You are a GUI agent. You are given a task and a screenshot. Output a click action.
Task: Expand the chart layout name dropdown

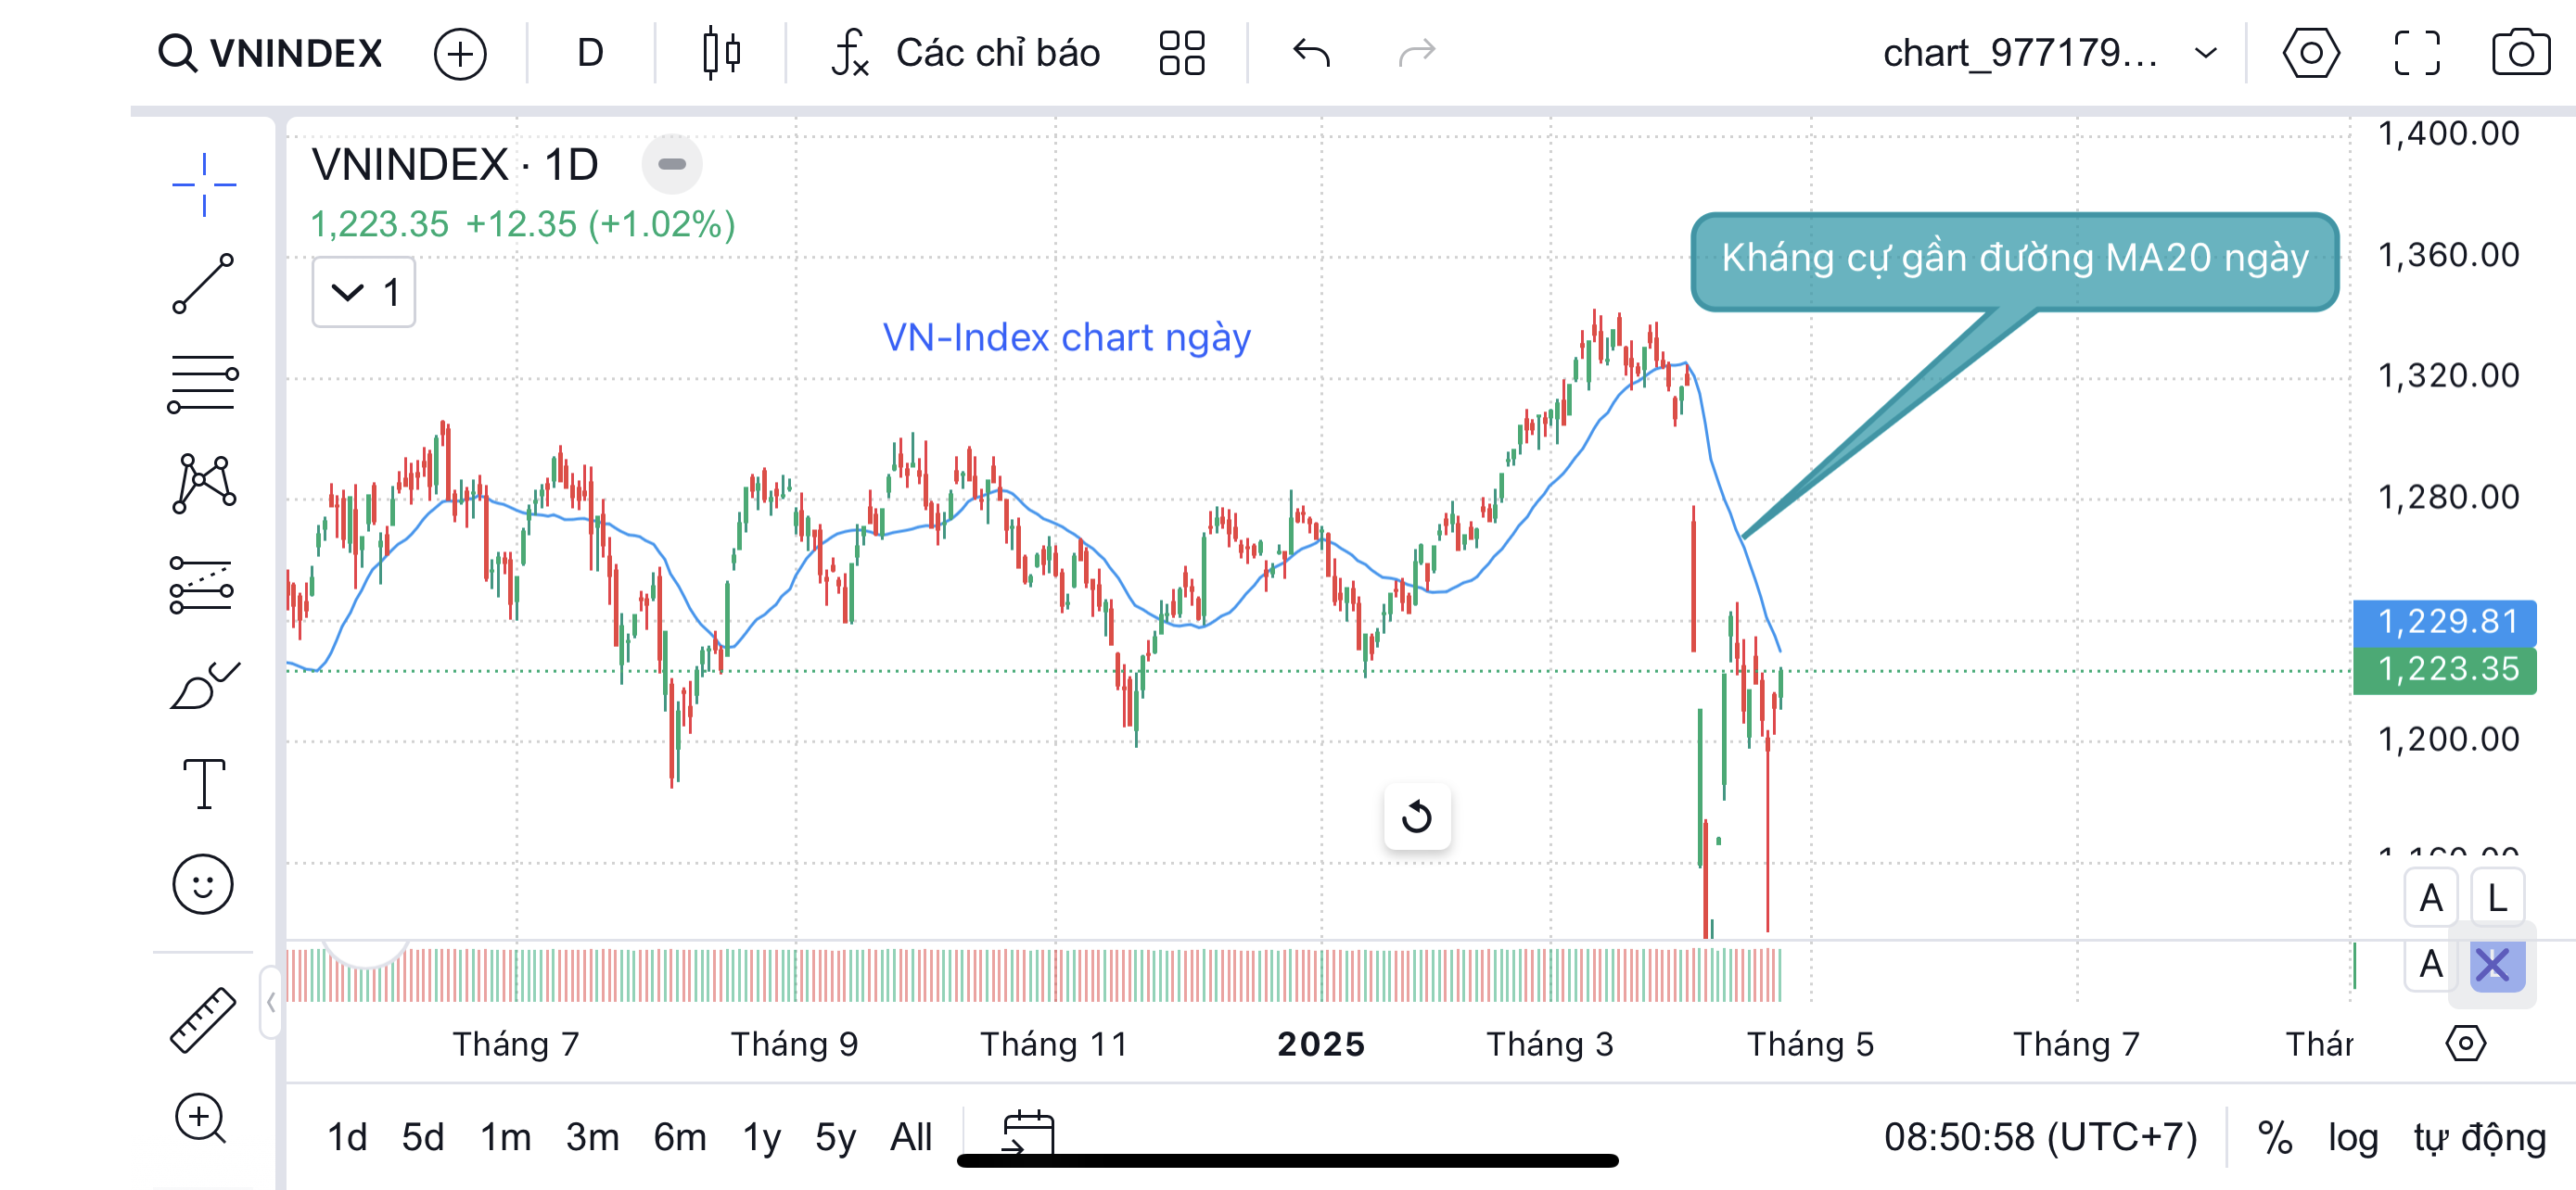click(x=2205, y=53)
